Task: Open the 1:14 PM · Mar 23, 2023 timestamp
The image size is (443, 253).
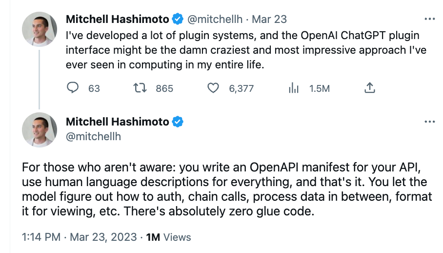Action: click(x=80, y=237)
